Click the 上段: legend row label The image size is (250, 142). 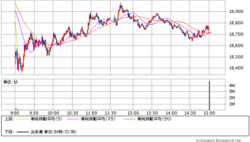9,119
